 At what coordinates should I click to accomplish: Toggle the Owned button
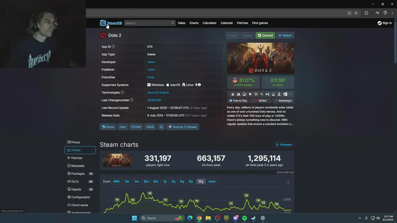tap(265, 35)
